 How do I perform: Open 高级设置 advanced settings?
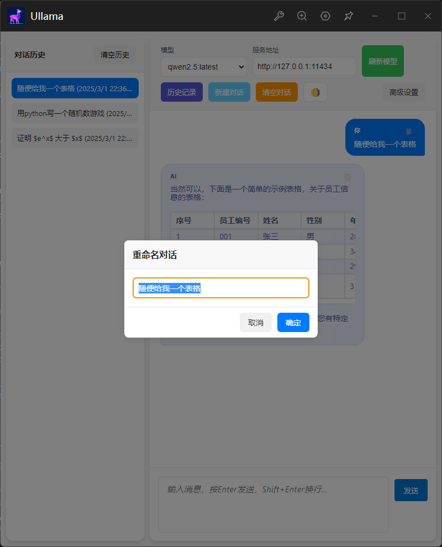(404, 92)
